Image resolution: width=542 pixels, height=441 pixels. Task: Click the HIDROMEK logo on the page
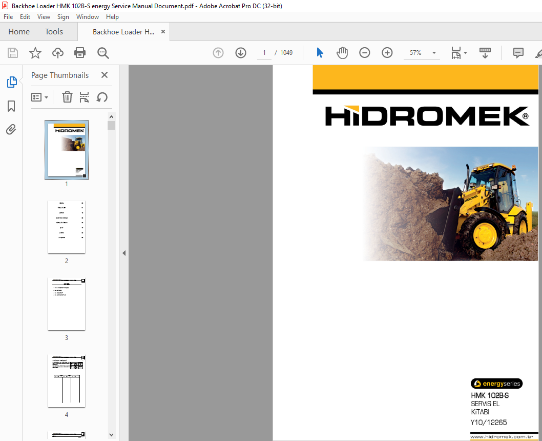427,116
